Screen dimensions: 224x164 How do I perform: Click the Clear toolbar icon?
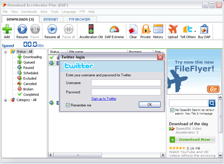(x=133, y=29)
